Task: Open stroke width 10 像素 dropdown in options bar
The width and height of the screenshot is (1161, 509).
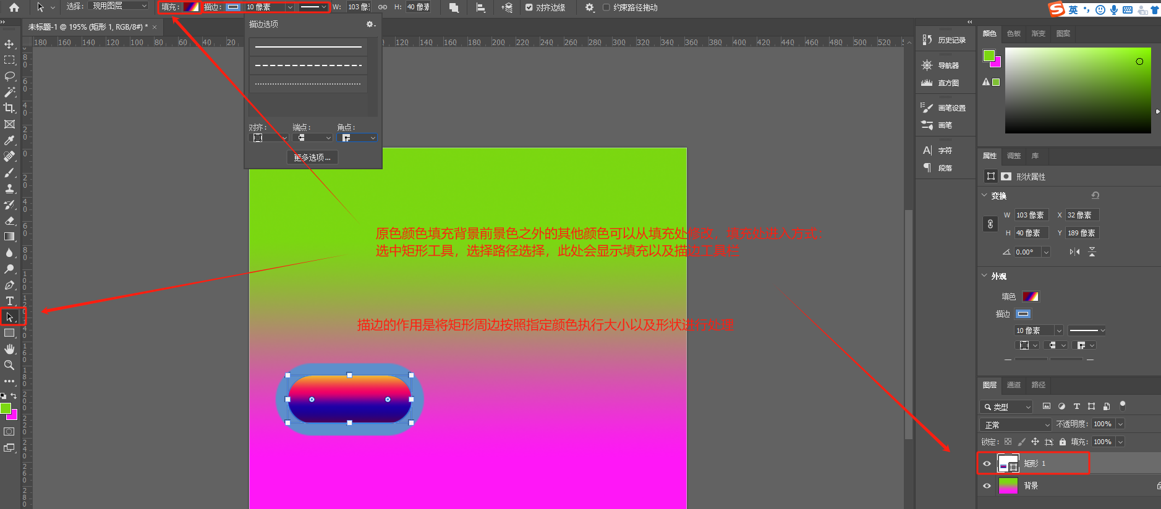Action: [290, 7]
